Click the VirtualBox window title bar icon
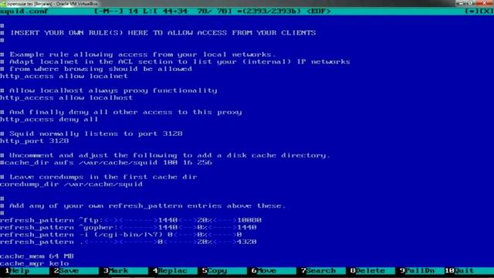Image resolution: width=494 pixels, height=278 pixels. tap(3, 3)
